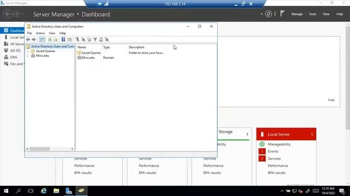Click the Refresh icon in AD Users toolbar
This screenshot has width=350, height=196.
point(50,40)
